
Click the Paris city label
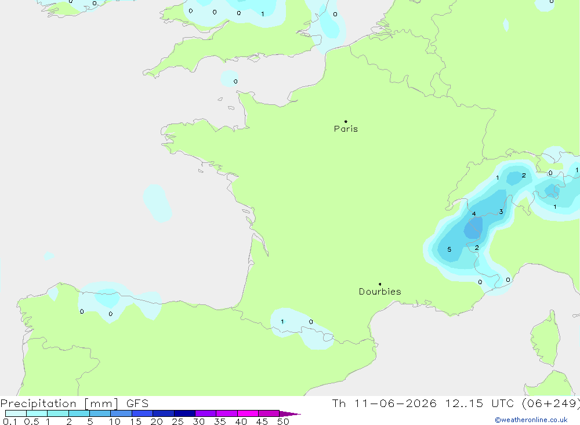pyautogui.click(x=346, y=129)
